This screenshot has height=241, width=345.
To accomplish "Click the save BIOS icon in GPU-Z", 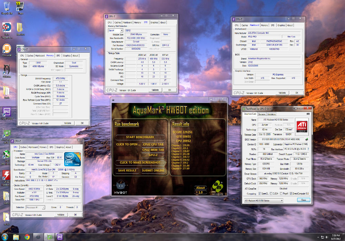I will 307,139.
